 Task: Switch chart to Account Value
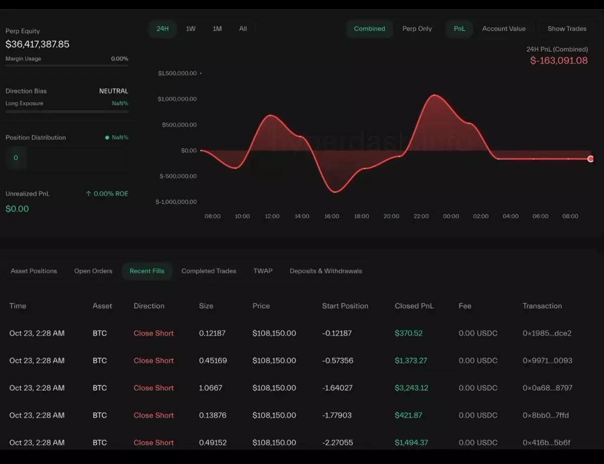coord(503,29)
